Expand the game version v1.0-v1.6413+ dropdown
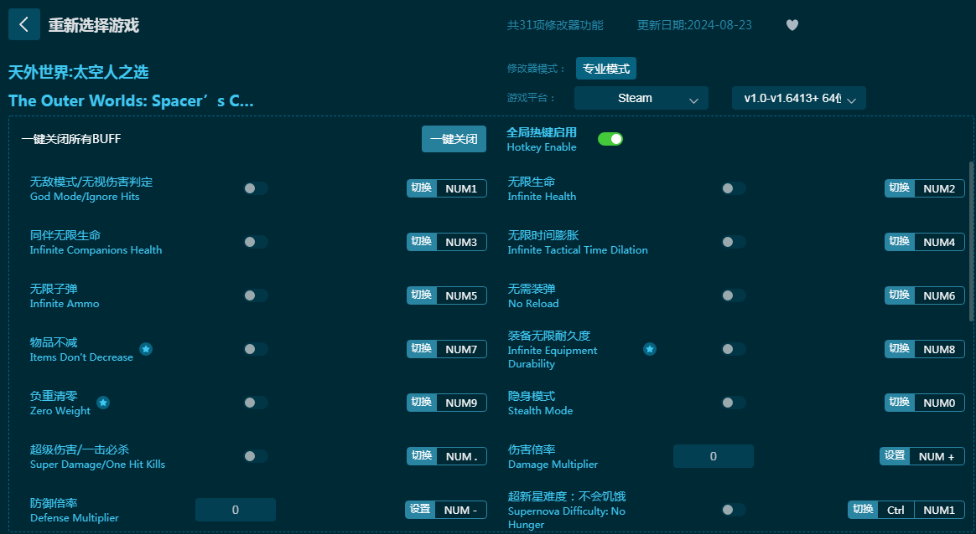The height and width of the screenshot is (534, 976). coord(798,98)
